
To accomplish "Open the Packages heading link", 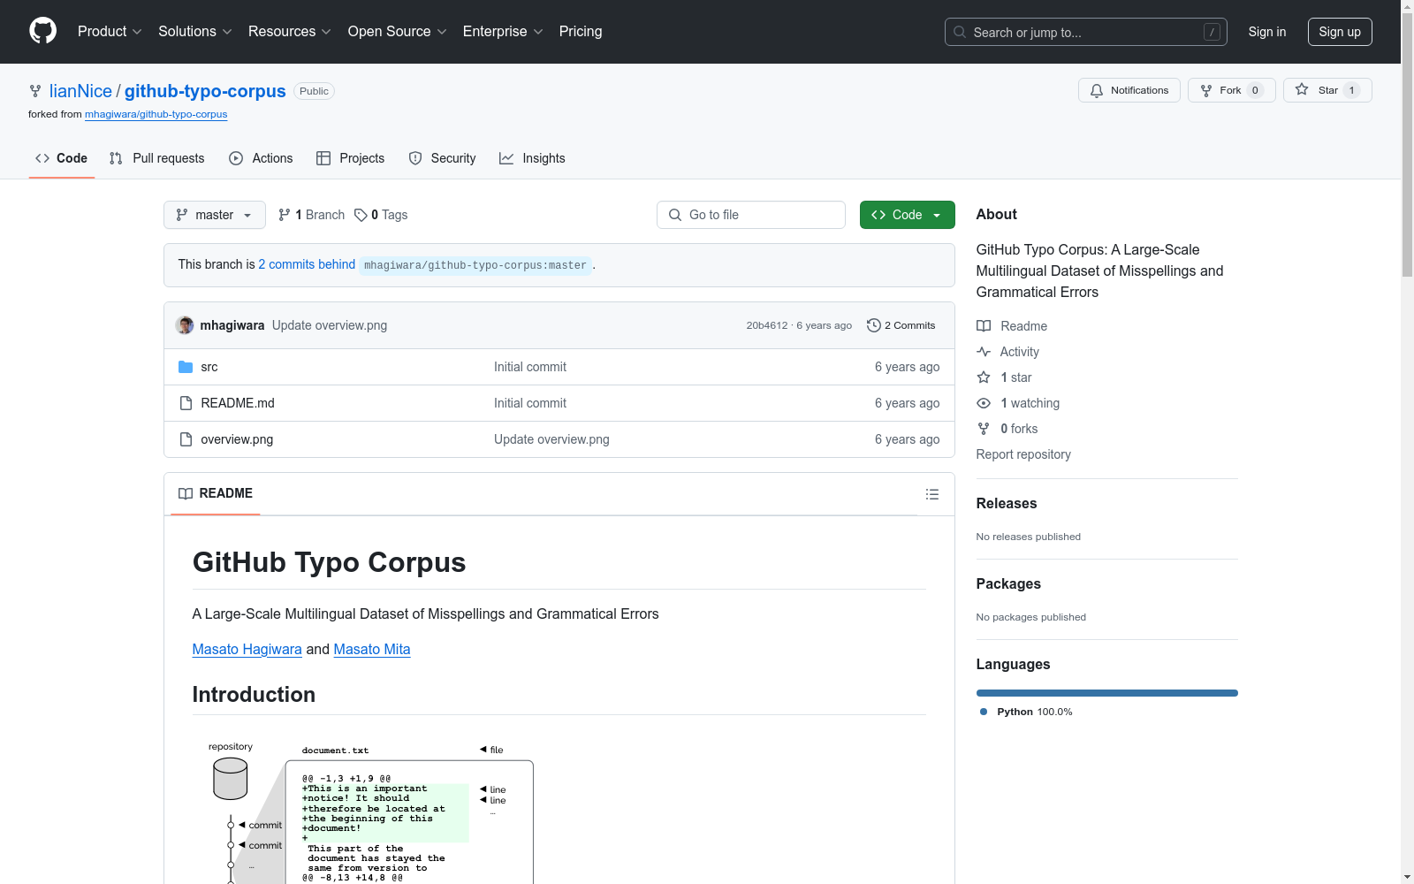I will (1008, 583).
